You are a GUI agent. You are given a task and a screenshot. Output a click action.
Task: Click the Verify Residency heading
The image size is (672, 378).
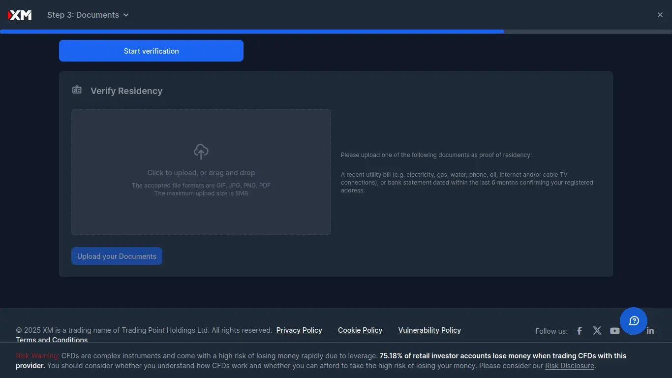coord(126,91)
